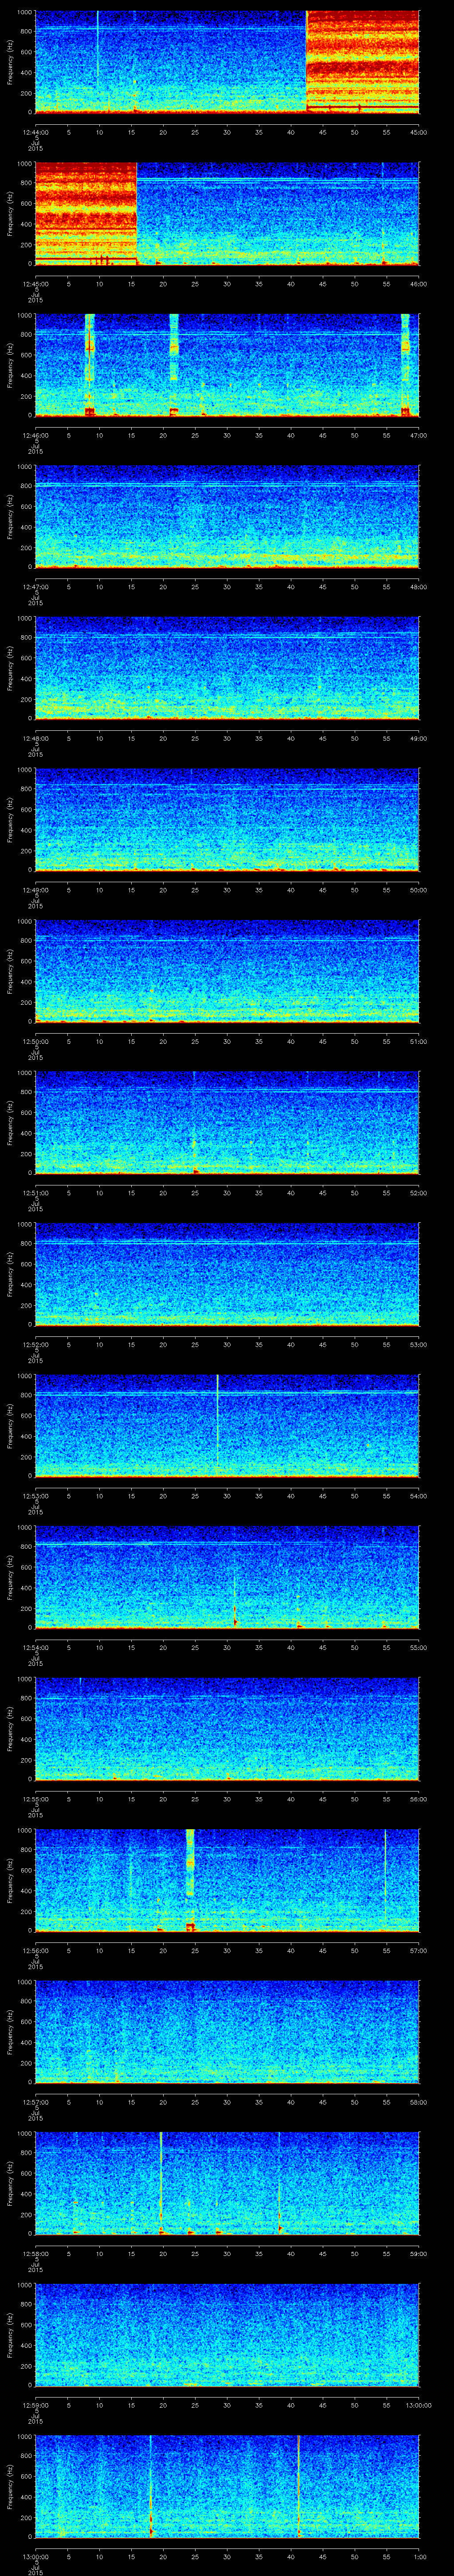
Task: Click the 45:00 end time label
Action: (419, 132)
